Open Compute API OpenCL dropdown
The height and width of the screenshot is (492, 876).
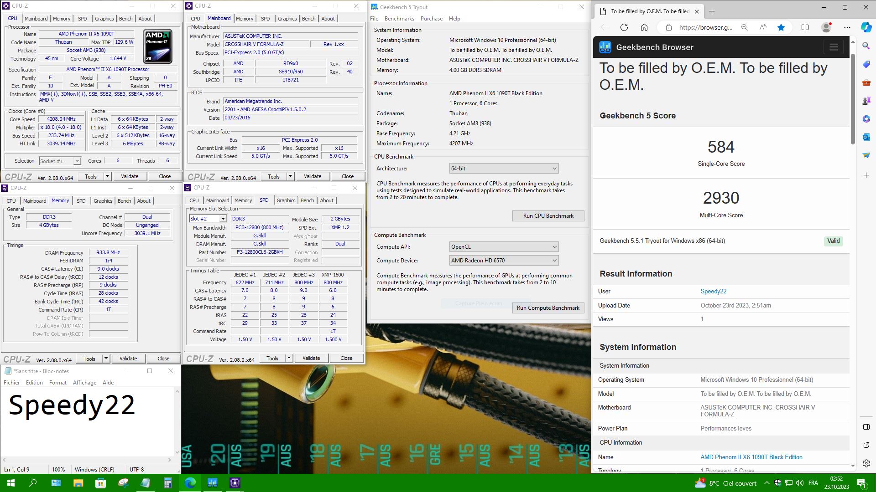coord(504,247)
